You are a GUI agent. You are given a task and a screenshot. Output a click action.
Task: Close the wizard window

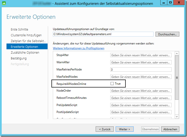179,2
